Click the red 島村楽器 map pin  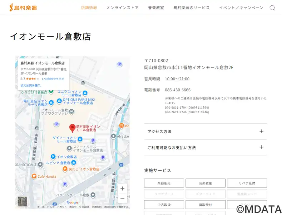[x=72, y=128]
